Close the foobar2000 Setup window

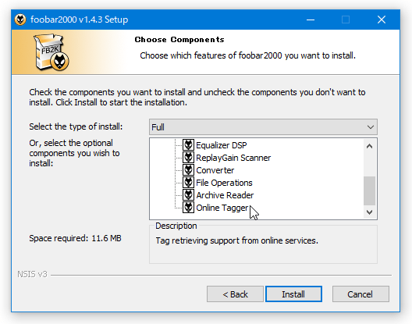click(382, 20)
